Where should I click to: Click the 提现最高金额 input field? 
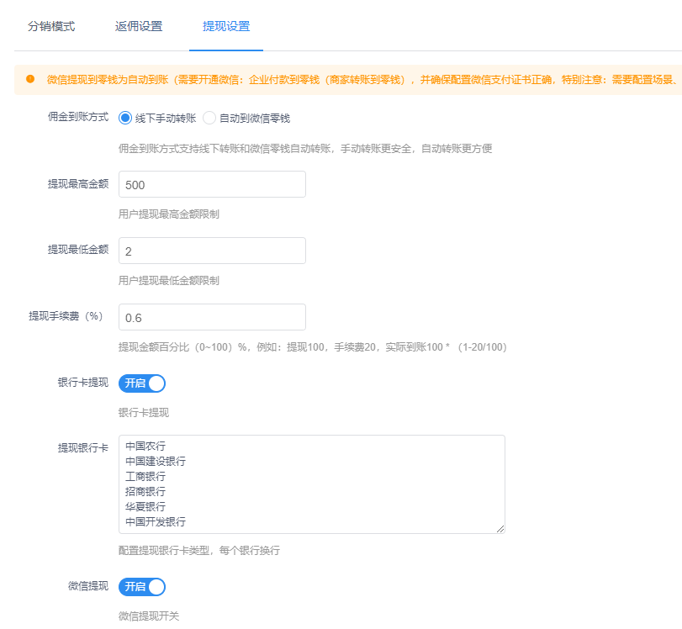pos(212,184)
